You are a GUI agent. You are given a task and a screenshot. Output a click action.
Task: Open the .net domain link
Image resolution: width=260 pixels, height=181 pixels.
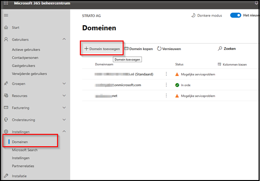pyautogui.click(x=106, y=96)
